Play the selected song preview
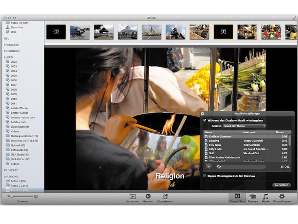Screen dimensions: 298x224 coord(209,167)
